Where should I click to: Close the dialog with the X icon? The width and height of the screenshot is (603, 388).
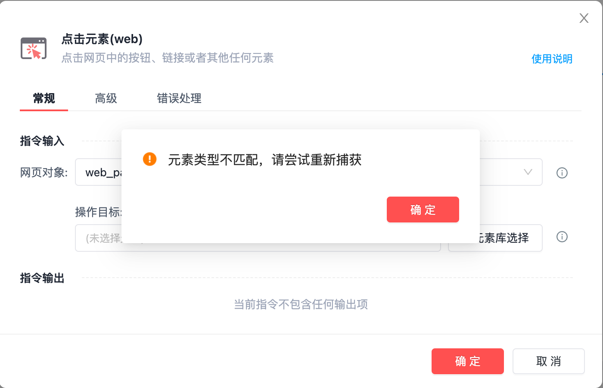click(584, 18)
